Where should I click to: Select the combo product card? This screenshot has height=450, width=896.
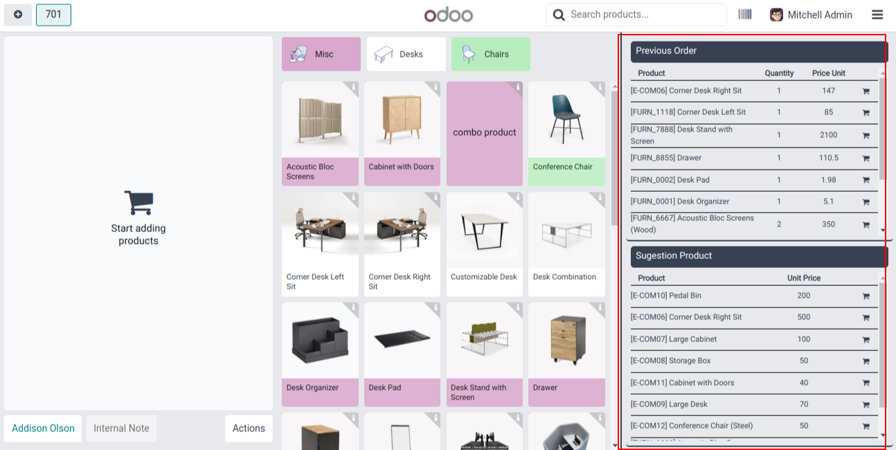click(485, 134)
